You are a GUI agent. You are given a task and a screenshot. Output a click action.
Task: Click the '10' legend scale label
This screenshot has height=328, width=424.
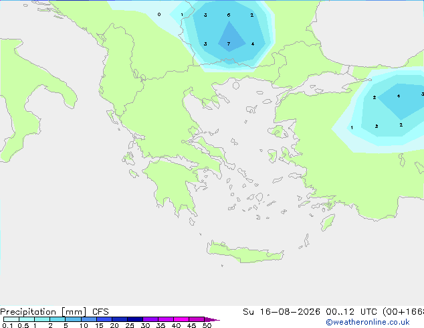(x=84, y=325)
